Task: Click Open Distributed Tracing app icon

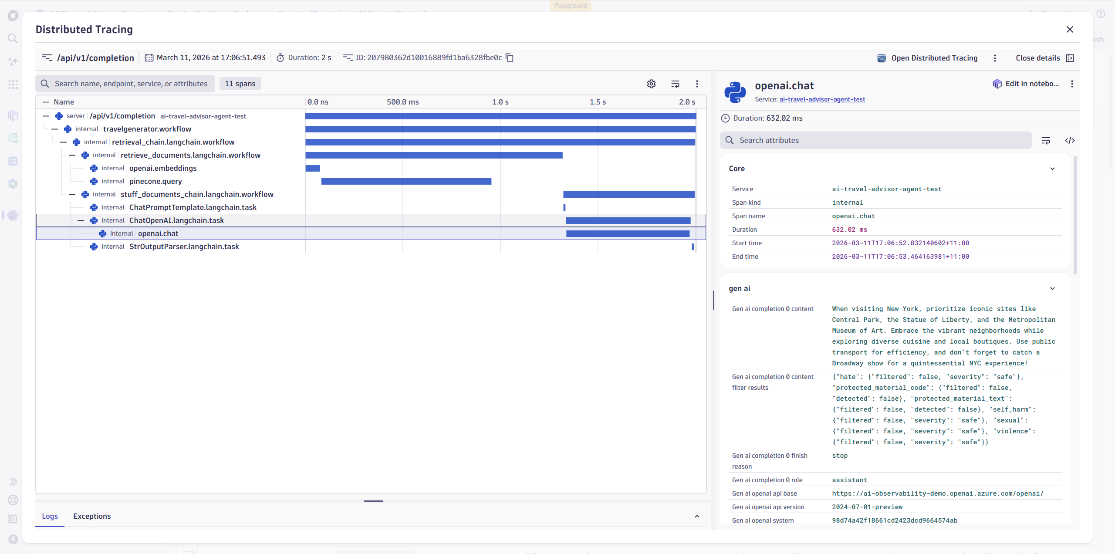Action: point(882,58)
